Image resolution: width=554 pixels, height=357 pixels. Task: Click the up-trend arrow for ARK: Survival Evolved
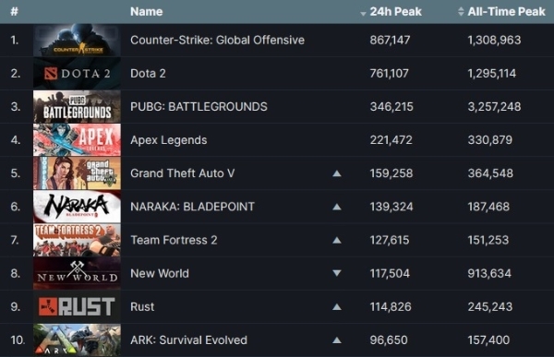pos(337,340)
